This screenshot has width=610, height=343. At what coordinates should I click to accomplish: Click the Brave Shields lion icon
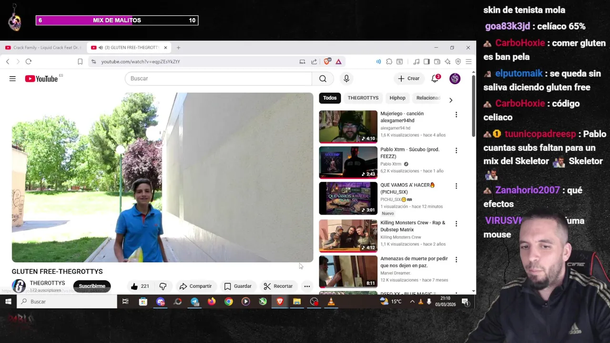point(327,61)
